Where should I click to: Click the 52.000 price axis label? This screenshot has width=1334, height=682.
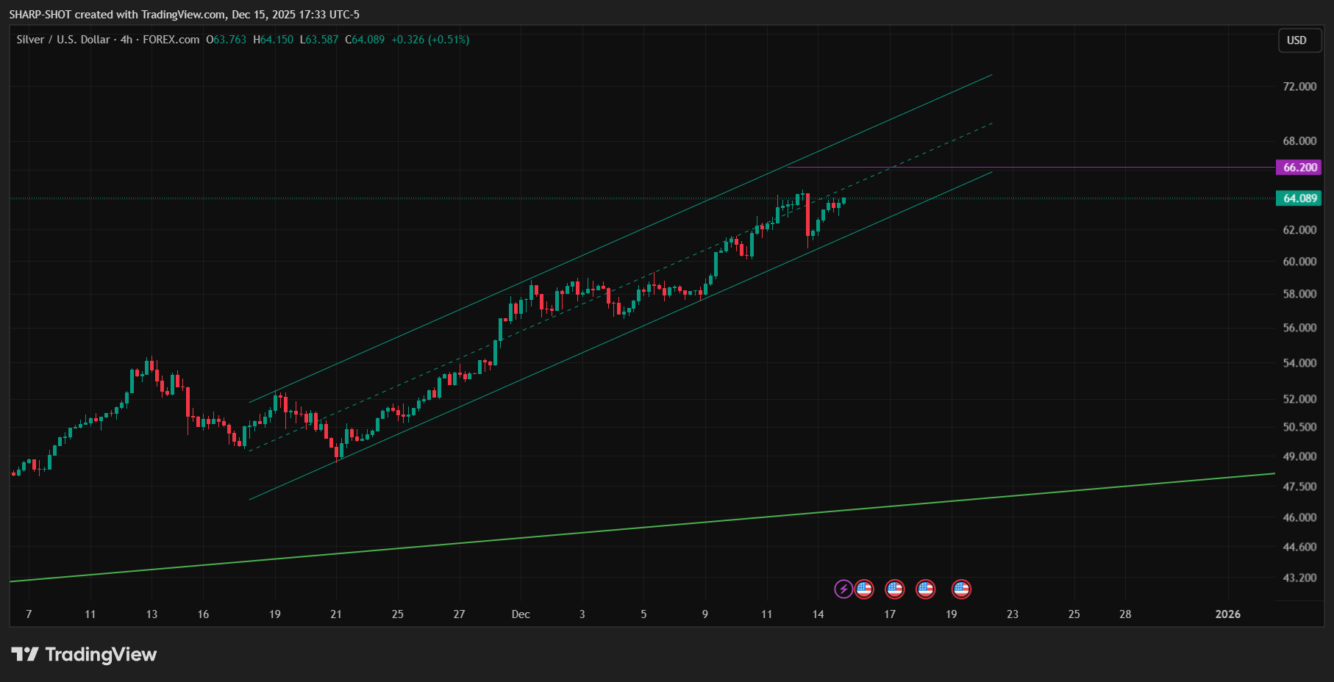pos(1299,399)
